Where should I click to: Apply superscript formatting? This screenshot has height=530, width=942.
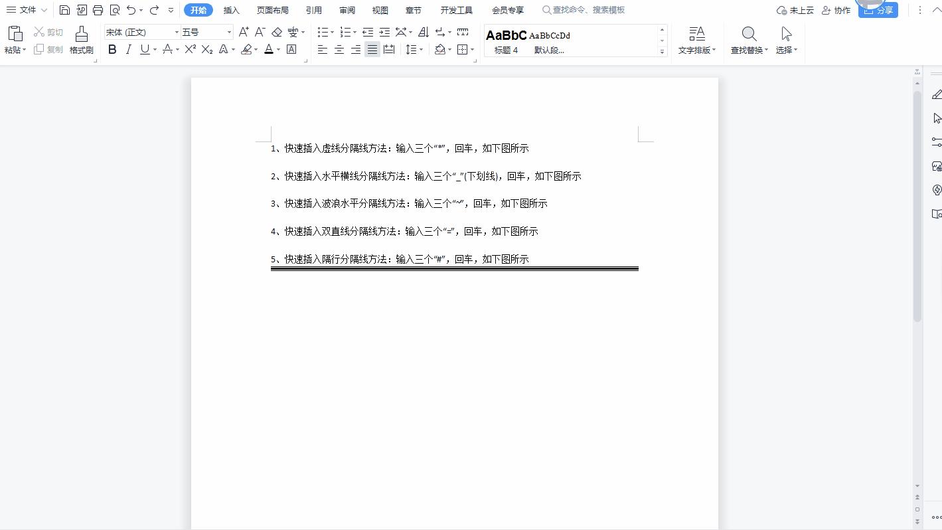[x=190, y=48]
